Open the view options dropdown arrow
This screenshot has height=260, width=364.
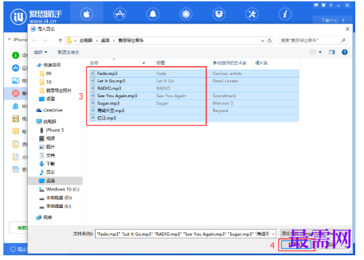(320, 52)
